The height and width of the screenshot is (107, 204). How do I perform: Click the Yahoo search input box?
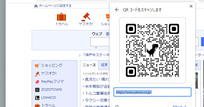coord(100,42)
